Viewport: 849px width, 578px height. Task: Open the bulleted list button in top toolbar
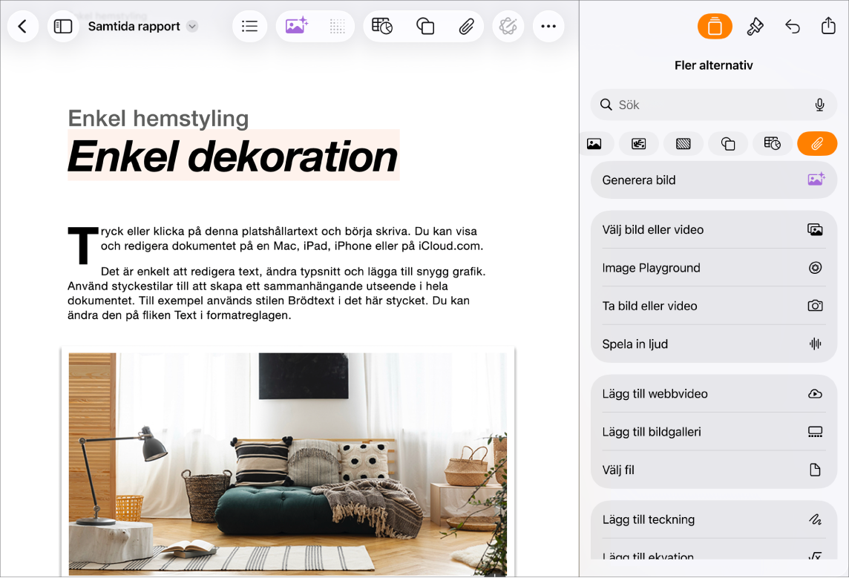pos(249,26)
